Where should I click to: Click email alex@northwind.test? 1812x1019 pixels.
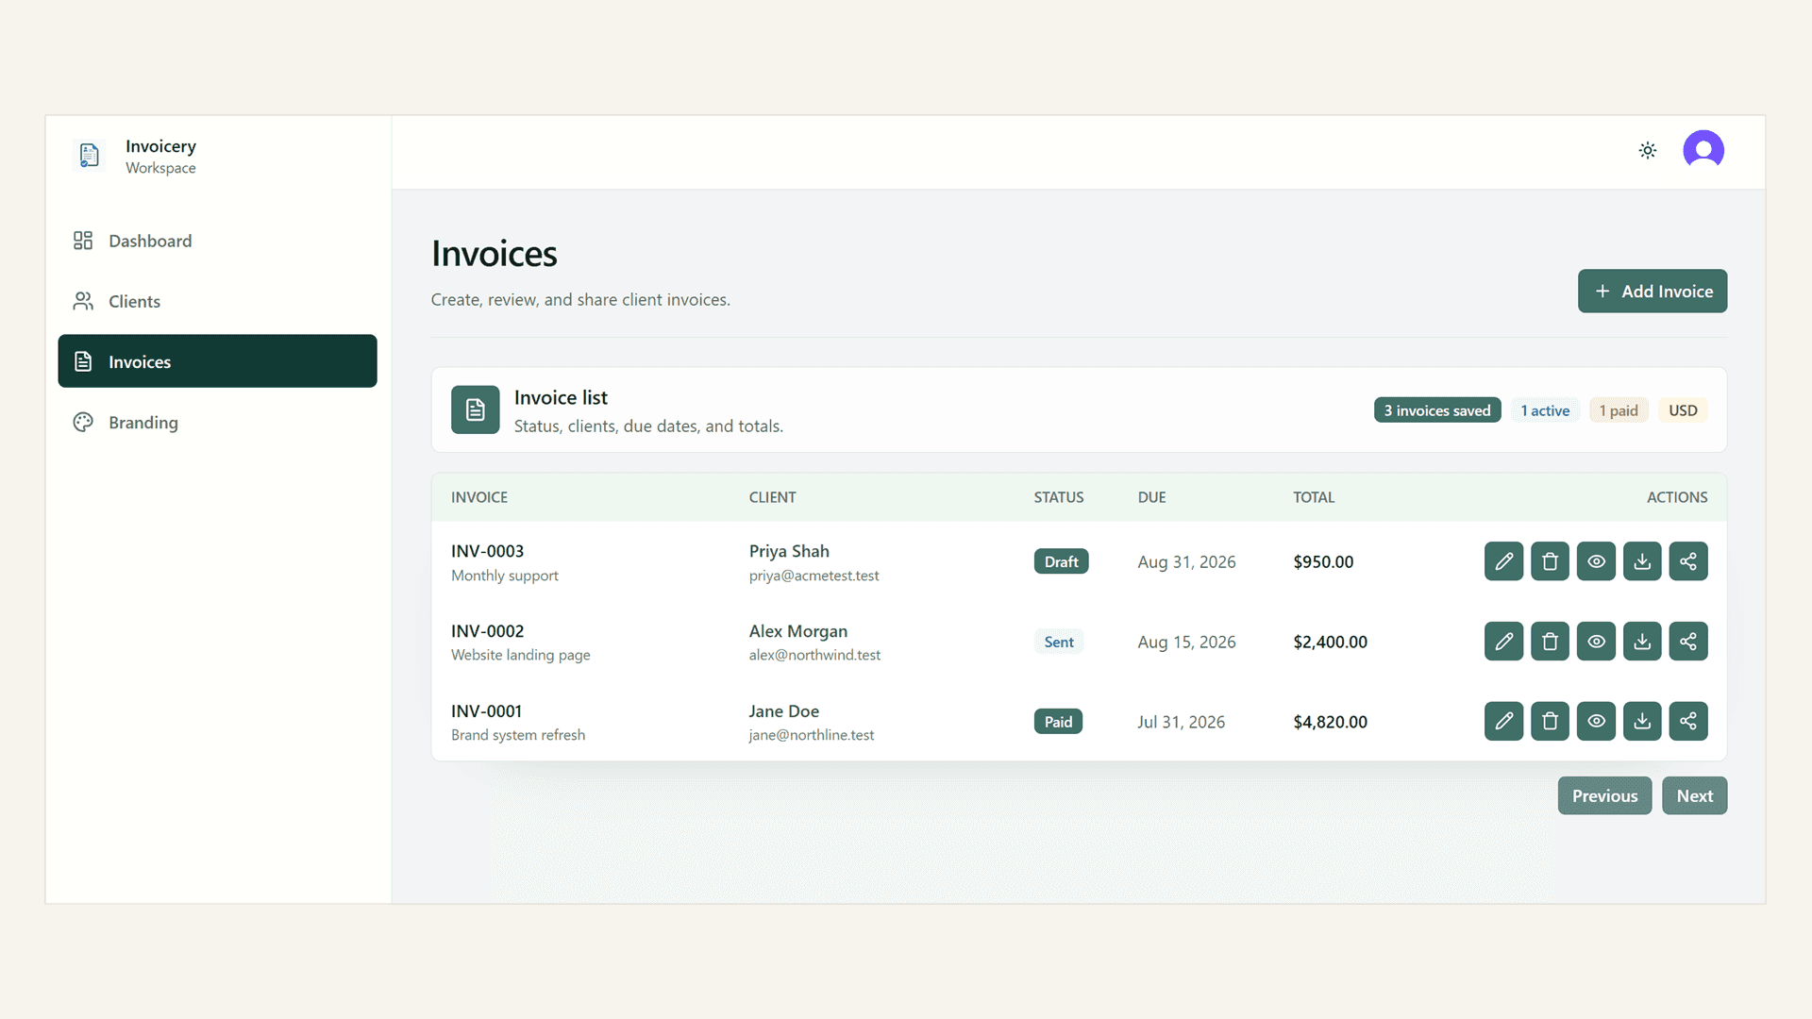[x=814, y=655]
